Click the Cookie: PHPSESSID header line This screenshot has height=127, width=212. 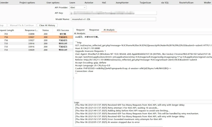click(123, 68)
